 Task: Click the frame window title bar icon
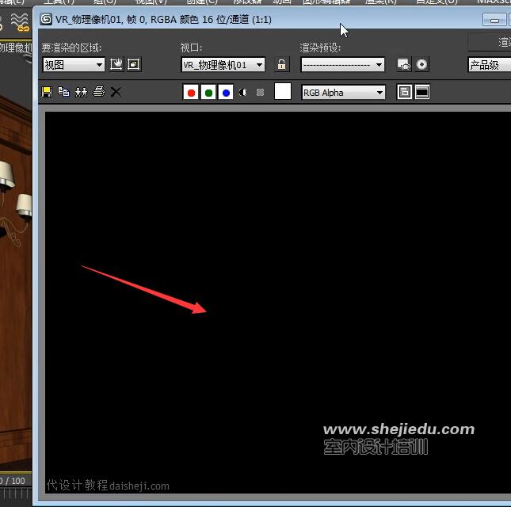46,19
